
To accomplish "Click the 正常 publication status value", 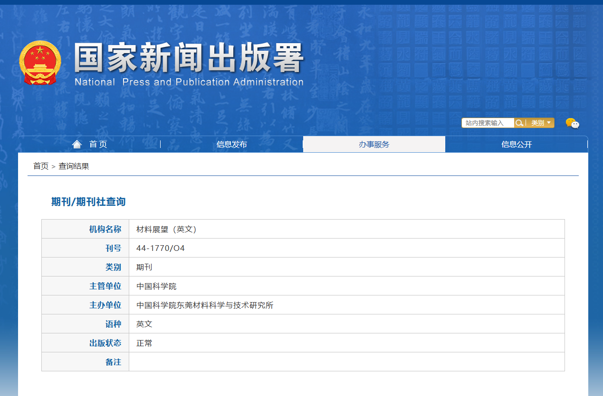I will tap(144, 343).
